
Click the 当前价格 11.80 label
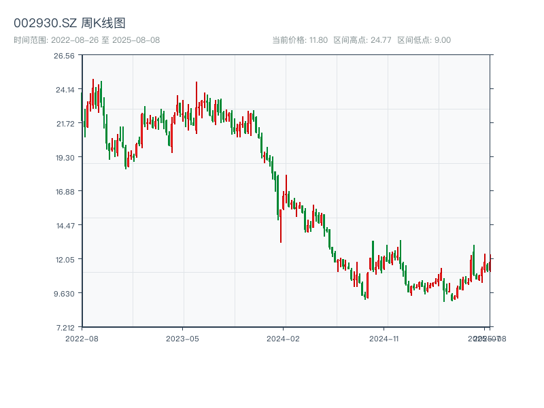tap(300, 40)
